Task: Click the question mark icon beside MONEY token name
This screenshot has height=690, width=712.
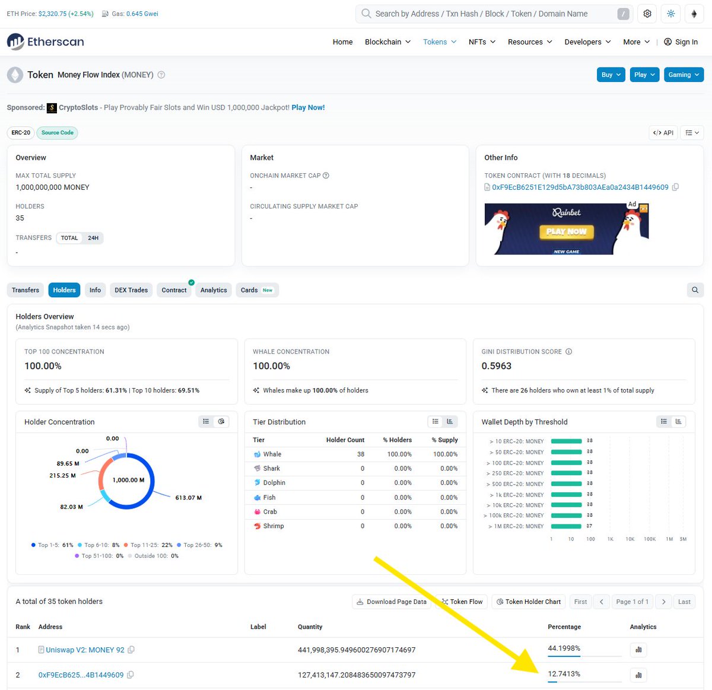Action: [x=161, y=75]
